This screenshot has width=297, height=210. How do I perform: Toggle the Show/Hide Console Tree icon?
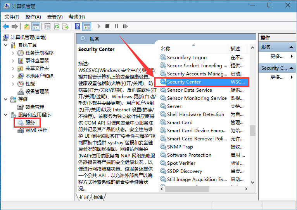click(36, 26)
